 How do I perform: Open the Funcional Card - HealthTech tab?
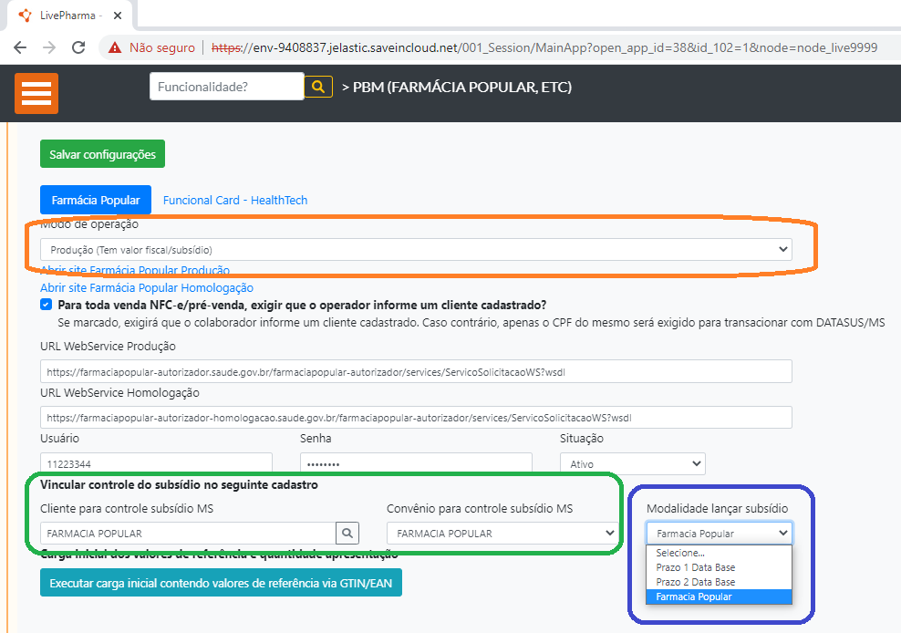point(235,200)
